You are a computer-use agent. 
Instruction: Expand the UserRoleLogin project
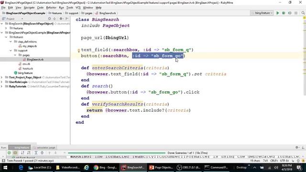[2, 82]
